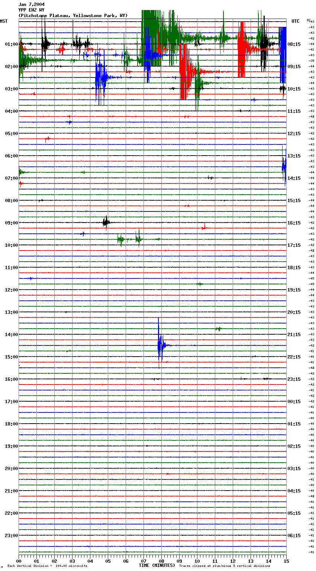
Task: Click the 'UTC' label in the header
Action: point(296,21)
